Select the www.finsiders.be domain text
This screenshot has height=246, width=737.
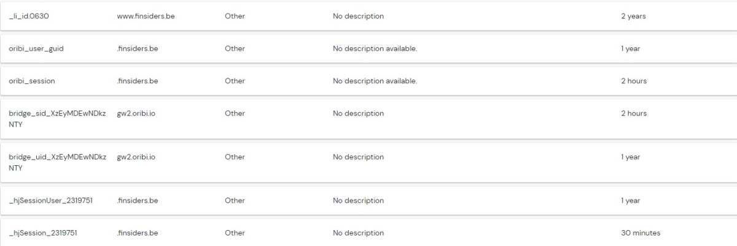pyautogui.click(x=146, y=17)
